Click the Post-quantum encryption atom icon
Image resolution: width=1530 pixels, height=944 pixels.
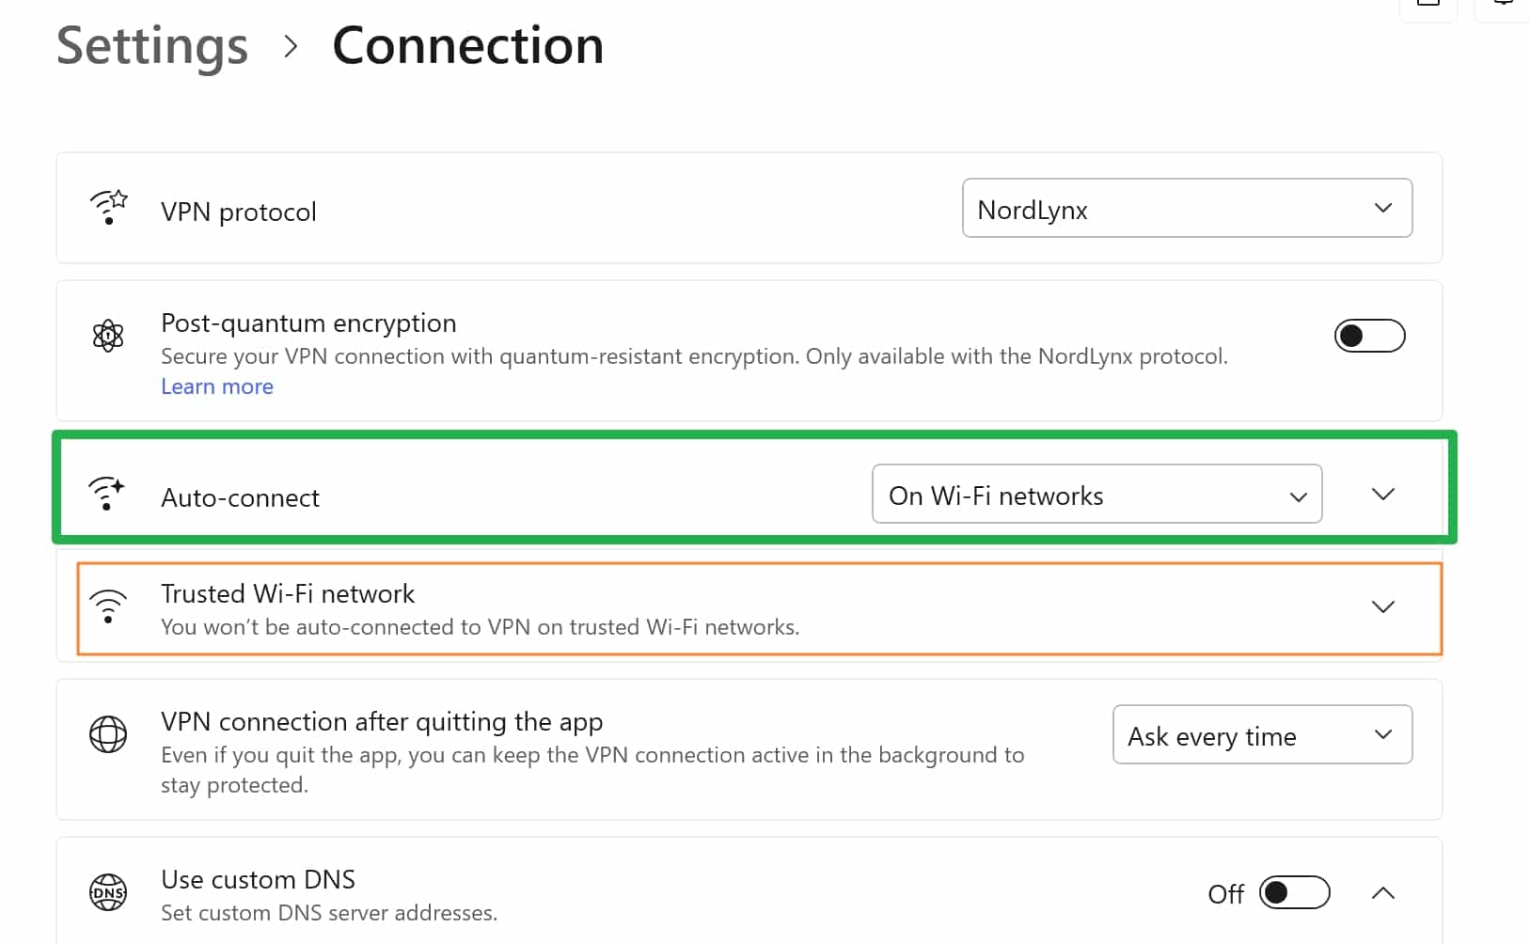(108, 336)
